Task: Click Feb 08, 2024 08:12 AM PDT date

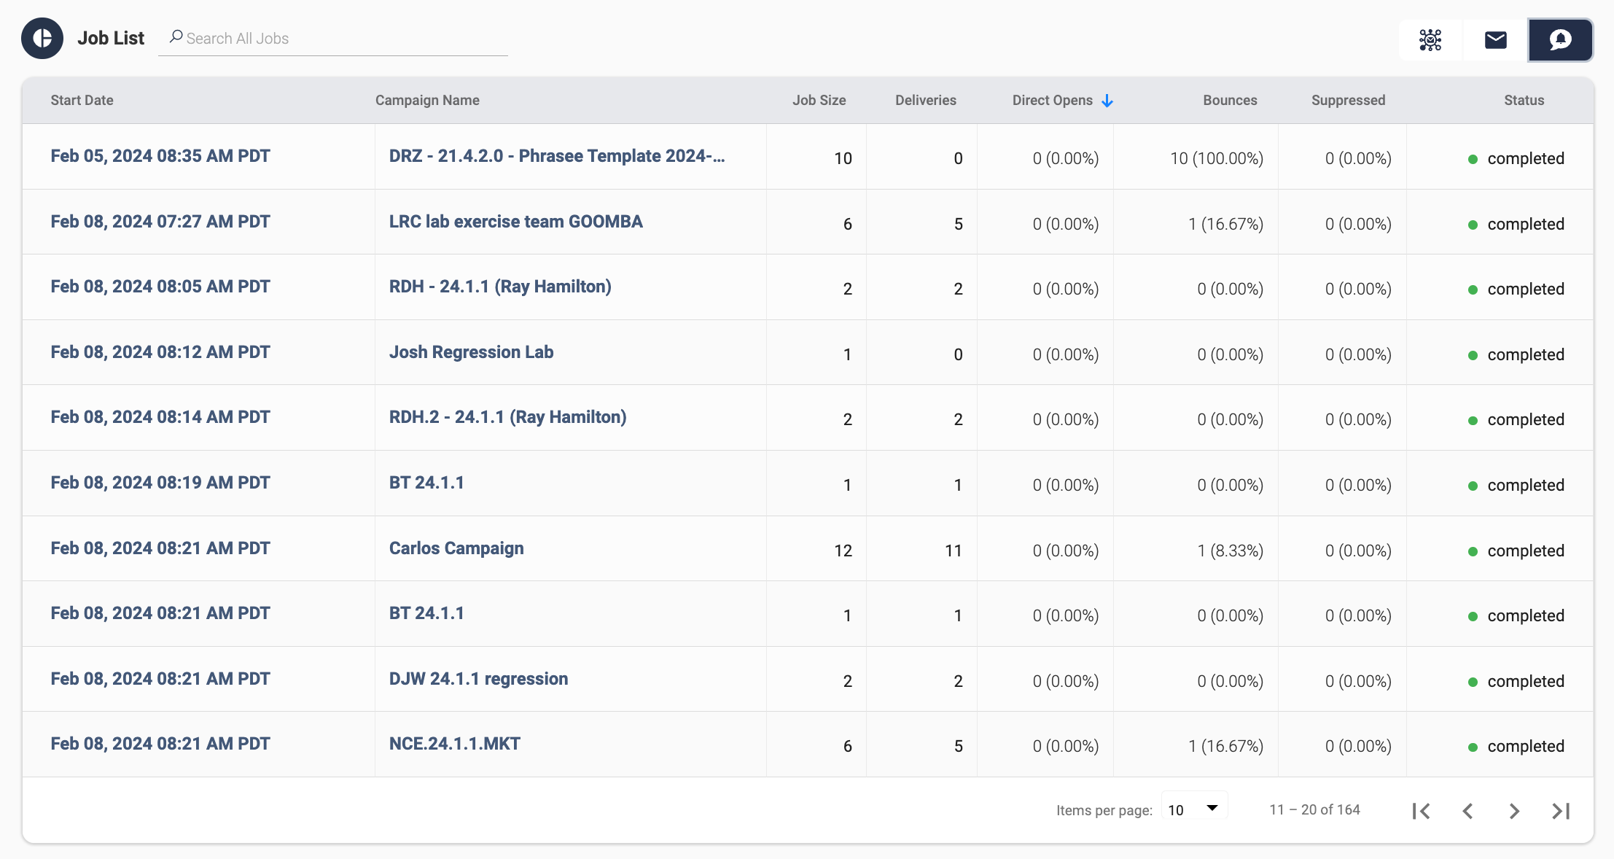Action: coord(160,352)
